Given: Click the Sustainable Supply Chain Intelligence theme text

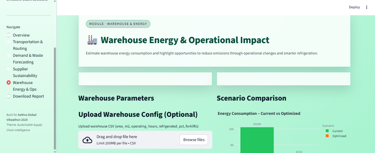Looking at the screenshot, I should [x=24, y=127].
